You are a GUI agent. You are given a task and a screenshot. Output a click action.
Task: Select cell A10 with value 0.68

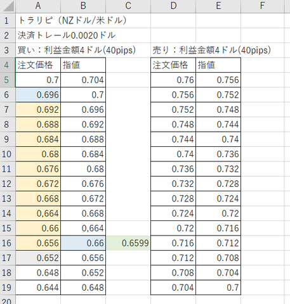tap(38, 154)
